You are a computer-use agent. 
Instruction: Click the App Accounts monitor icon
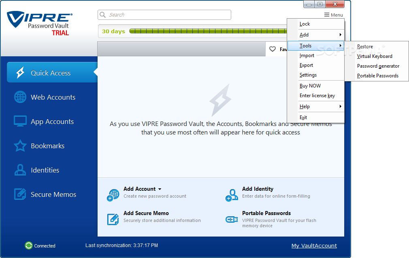[20, 121]
